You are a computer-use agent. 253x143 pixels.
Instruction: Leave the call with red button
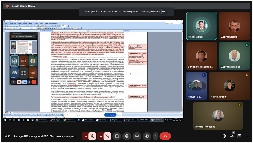click(x=165, y=136)
